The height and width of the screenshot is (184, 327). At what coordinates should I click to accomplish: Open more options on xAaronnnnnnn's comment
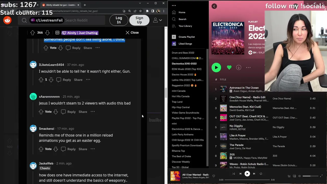pos(93,112)
